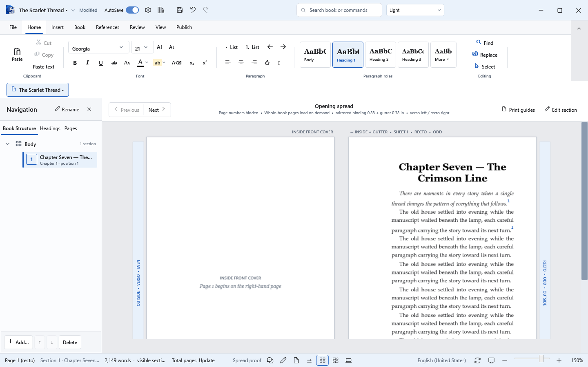Expand More paragraph roles
This screenshot has width=588, height=367.
(x=443, y=55)
